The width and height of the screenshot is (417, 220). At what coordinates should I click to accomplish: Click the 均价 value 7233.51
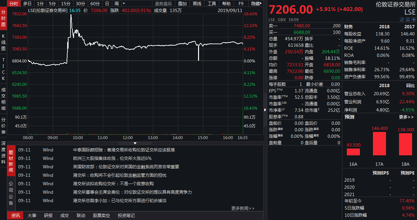pos(295,65)
